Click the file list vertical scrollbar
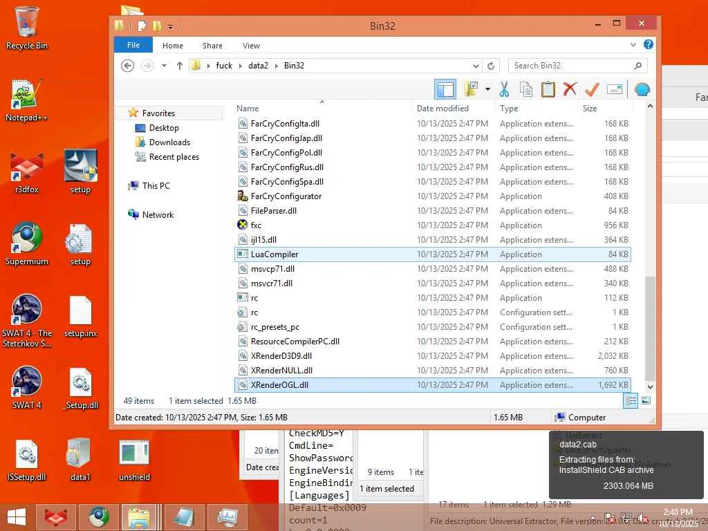The width and height of the screenshot is (708, 531). [650, 328]
